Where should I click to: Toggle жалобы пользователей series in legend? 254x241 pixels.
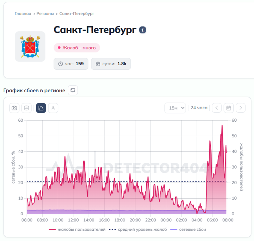(77, 230)
